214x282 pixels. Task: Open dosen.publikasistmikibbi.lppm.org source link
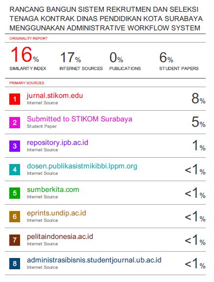(x=82, y=166)
